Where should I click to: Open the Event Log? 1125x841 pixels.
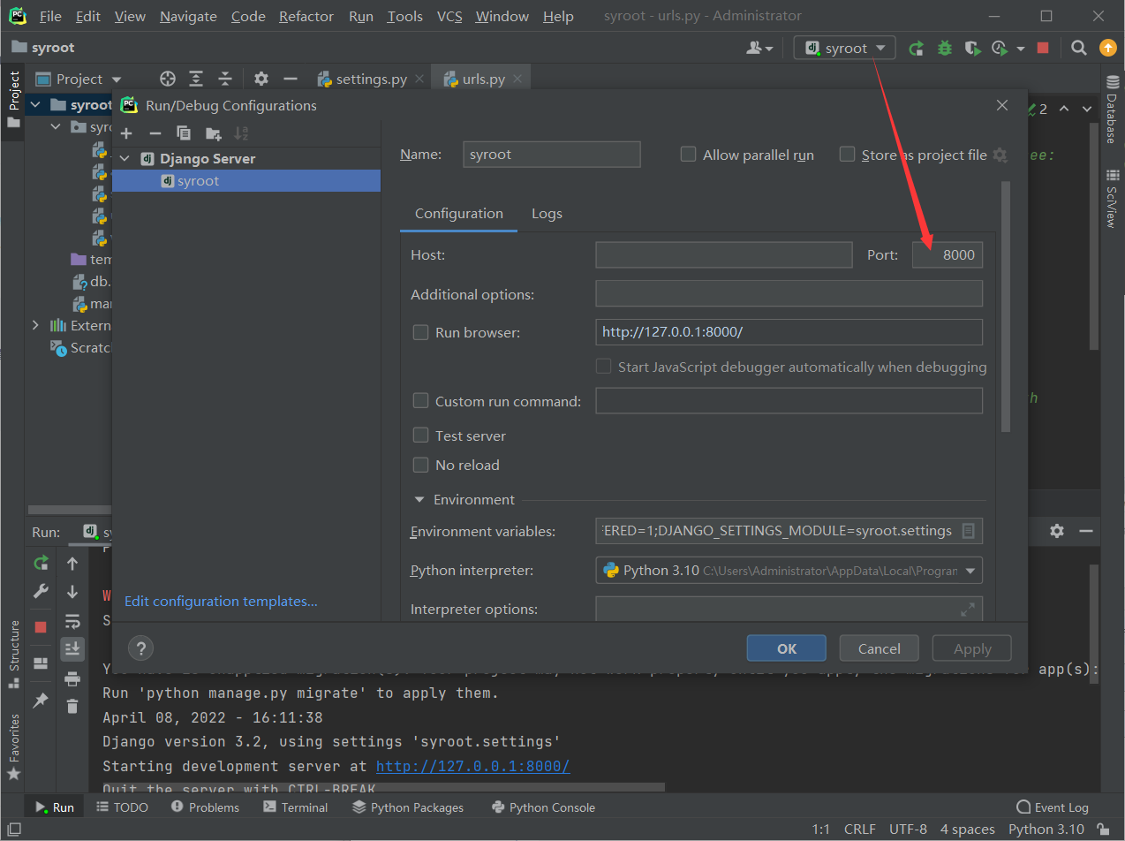point(1053,807)
